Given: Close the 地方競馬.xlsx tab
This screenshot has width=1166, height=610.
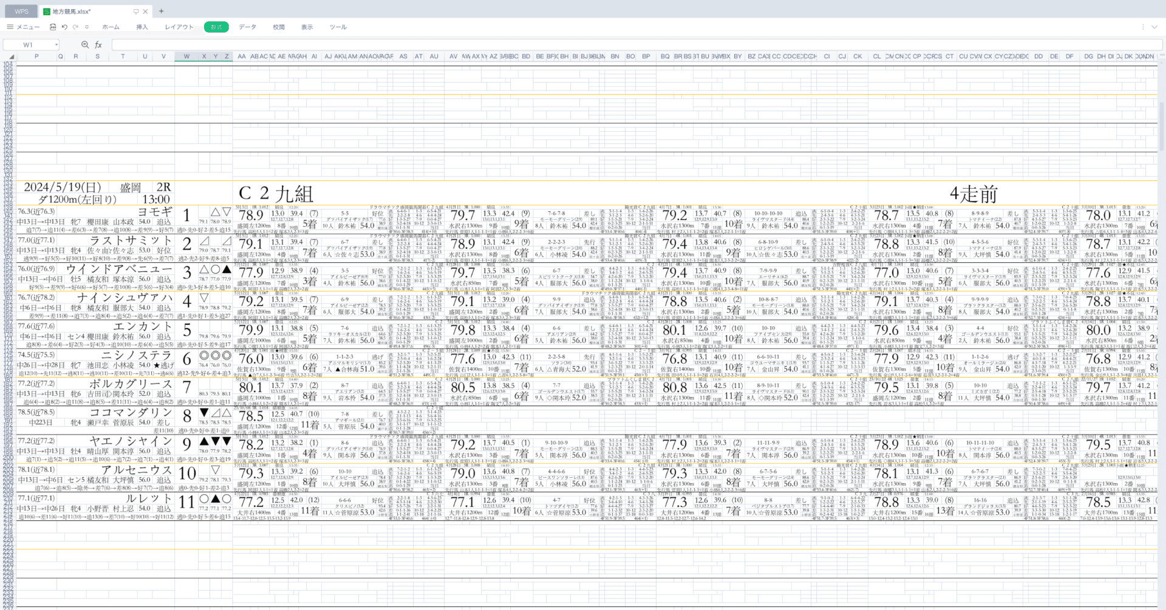Looking at the screenshot, I should tap(146, 12).
